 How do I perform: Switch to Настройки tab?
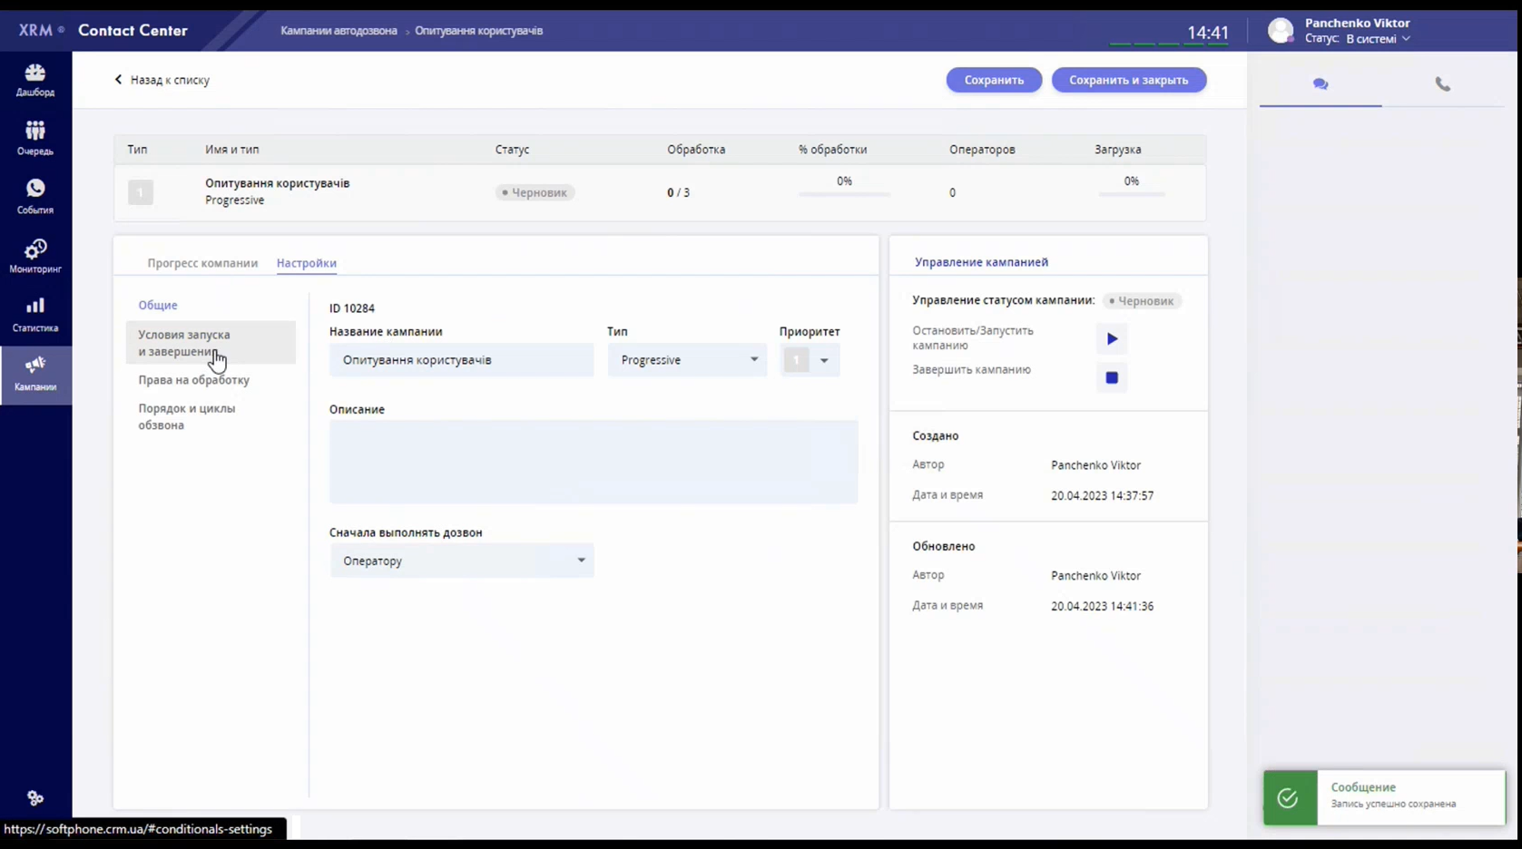(x=307, y=263)
